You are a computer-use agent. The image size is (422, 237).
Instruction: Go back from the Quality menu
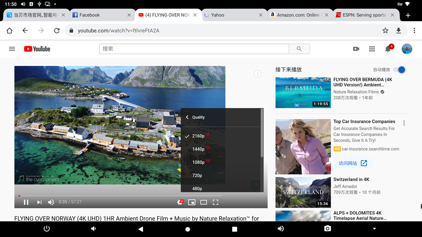tap(187, 117)
